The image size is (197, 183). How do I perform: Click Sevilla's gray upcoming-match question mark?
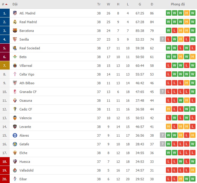(x=162, y=39)
